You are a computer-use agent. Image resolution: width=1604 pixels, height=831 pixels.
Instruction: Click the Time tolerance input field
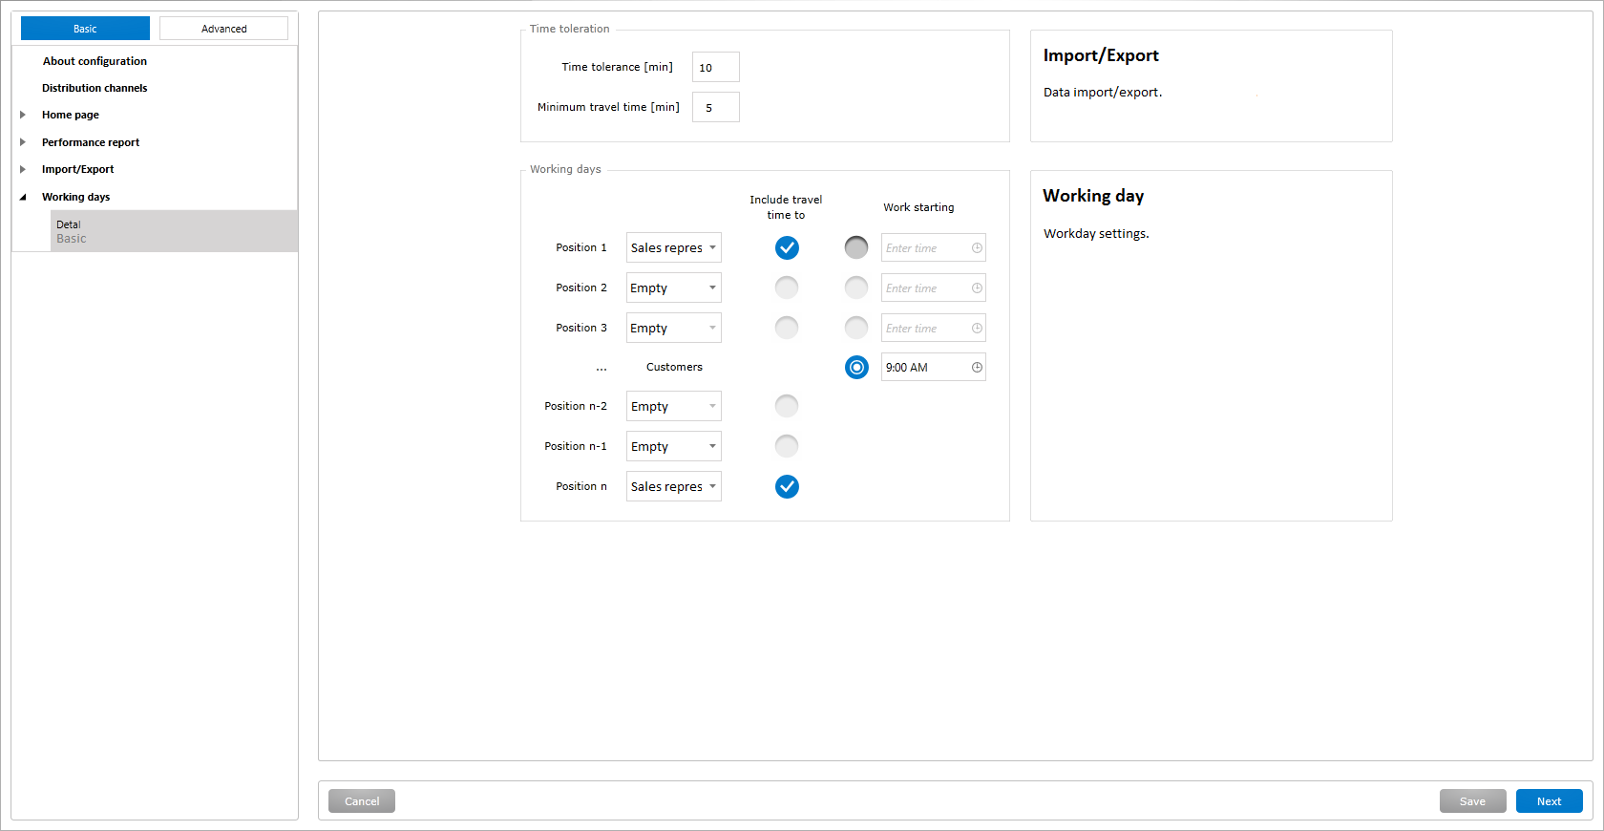pyautogui.click(x=715, y=68)
